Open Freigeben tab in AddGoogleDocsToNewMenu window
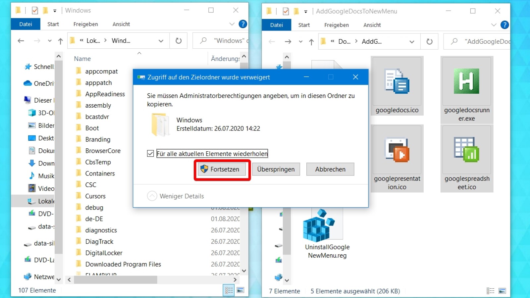Image resolution: width=530 pixels, height=298 pixels. coord(337,25)
